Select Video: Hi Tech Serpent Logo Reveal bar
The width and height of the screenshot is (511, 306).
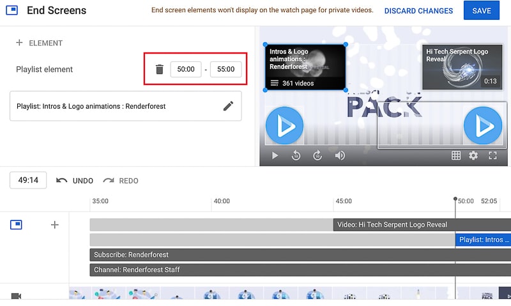pos(422,225)
